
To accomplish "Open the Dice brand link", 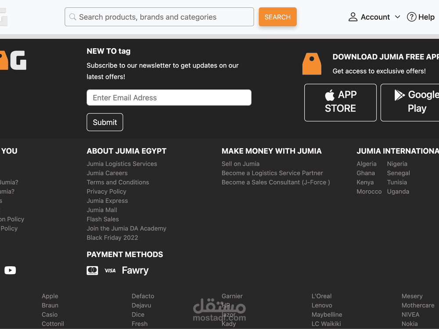I will tap(138, 315).
